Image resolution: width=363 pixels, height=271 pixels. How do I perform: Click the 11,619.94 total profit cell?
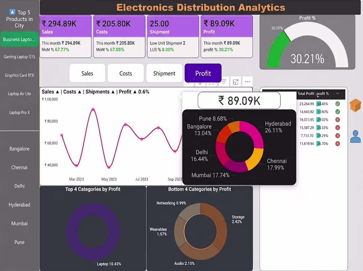pos(307,144)
